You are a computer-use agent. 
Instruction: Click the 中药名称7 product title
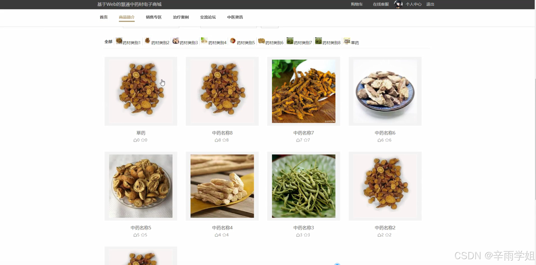pyautogui.click(x=304, y=133)
